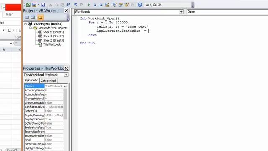Click the View Code icon in Project pane

pyautogui.click(x=27, y=17)
